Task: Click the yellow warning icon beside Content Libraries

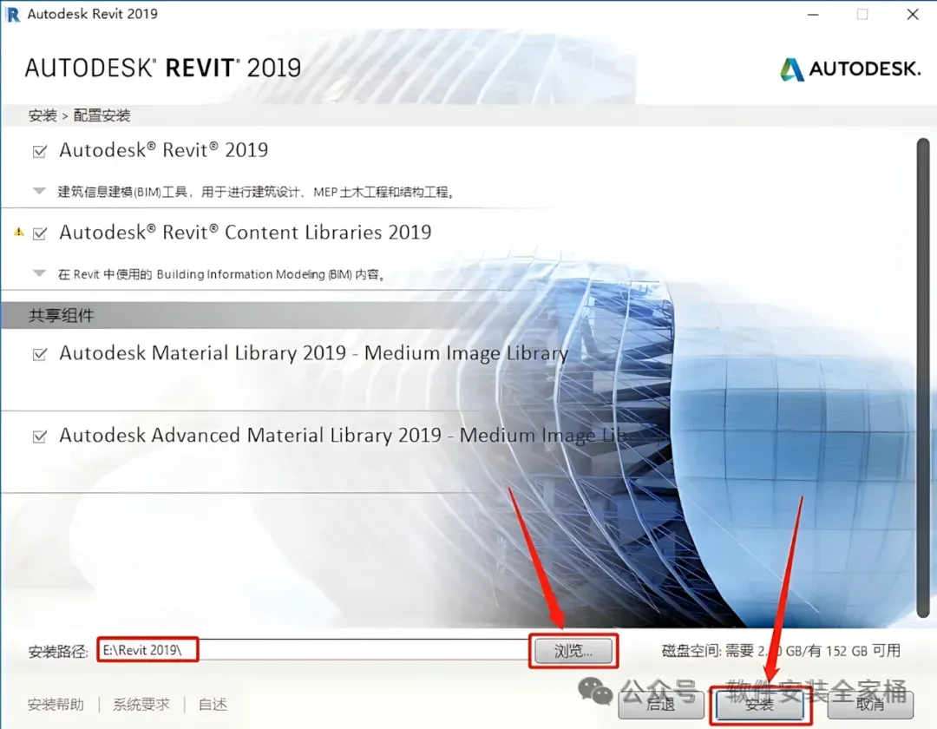Action: click(x=19, y=232)
